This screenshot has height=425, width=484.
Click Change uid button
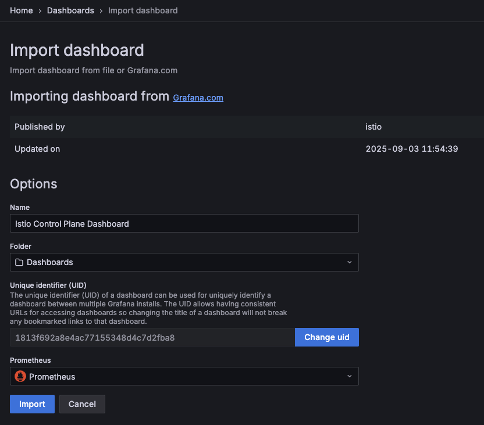[x=327, y=337]
